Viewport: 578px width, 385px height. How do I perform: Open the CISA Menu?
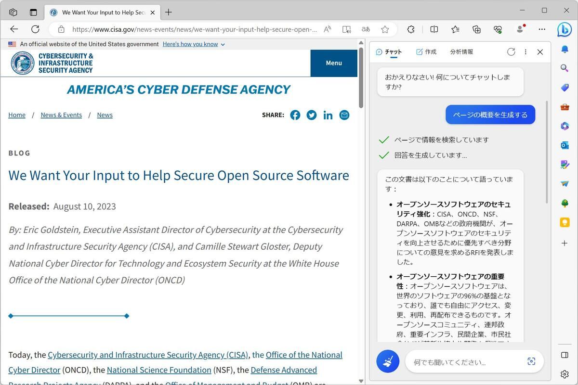(334, 63)
